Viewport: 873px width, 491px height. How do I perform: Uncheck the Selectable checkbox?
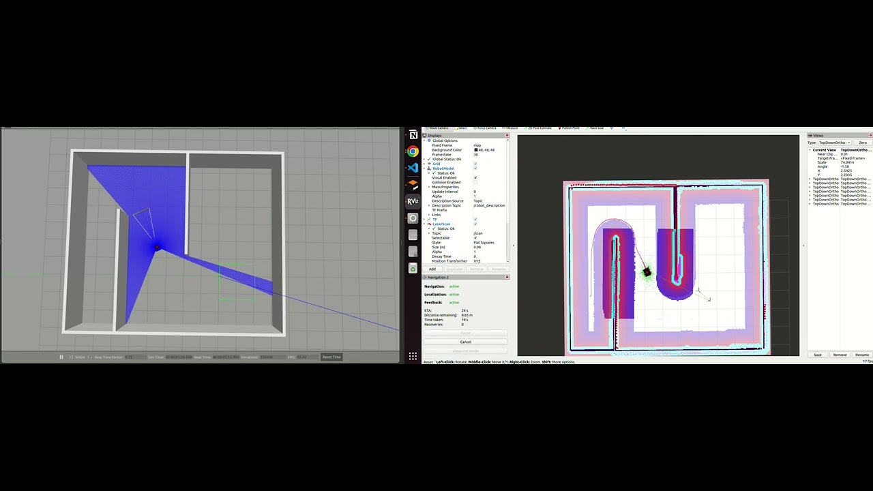475,238
